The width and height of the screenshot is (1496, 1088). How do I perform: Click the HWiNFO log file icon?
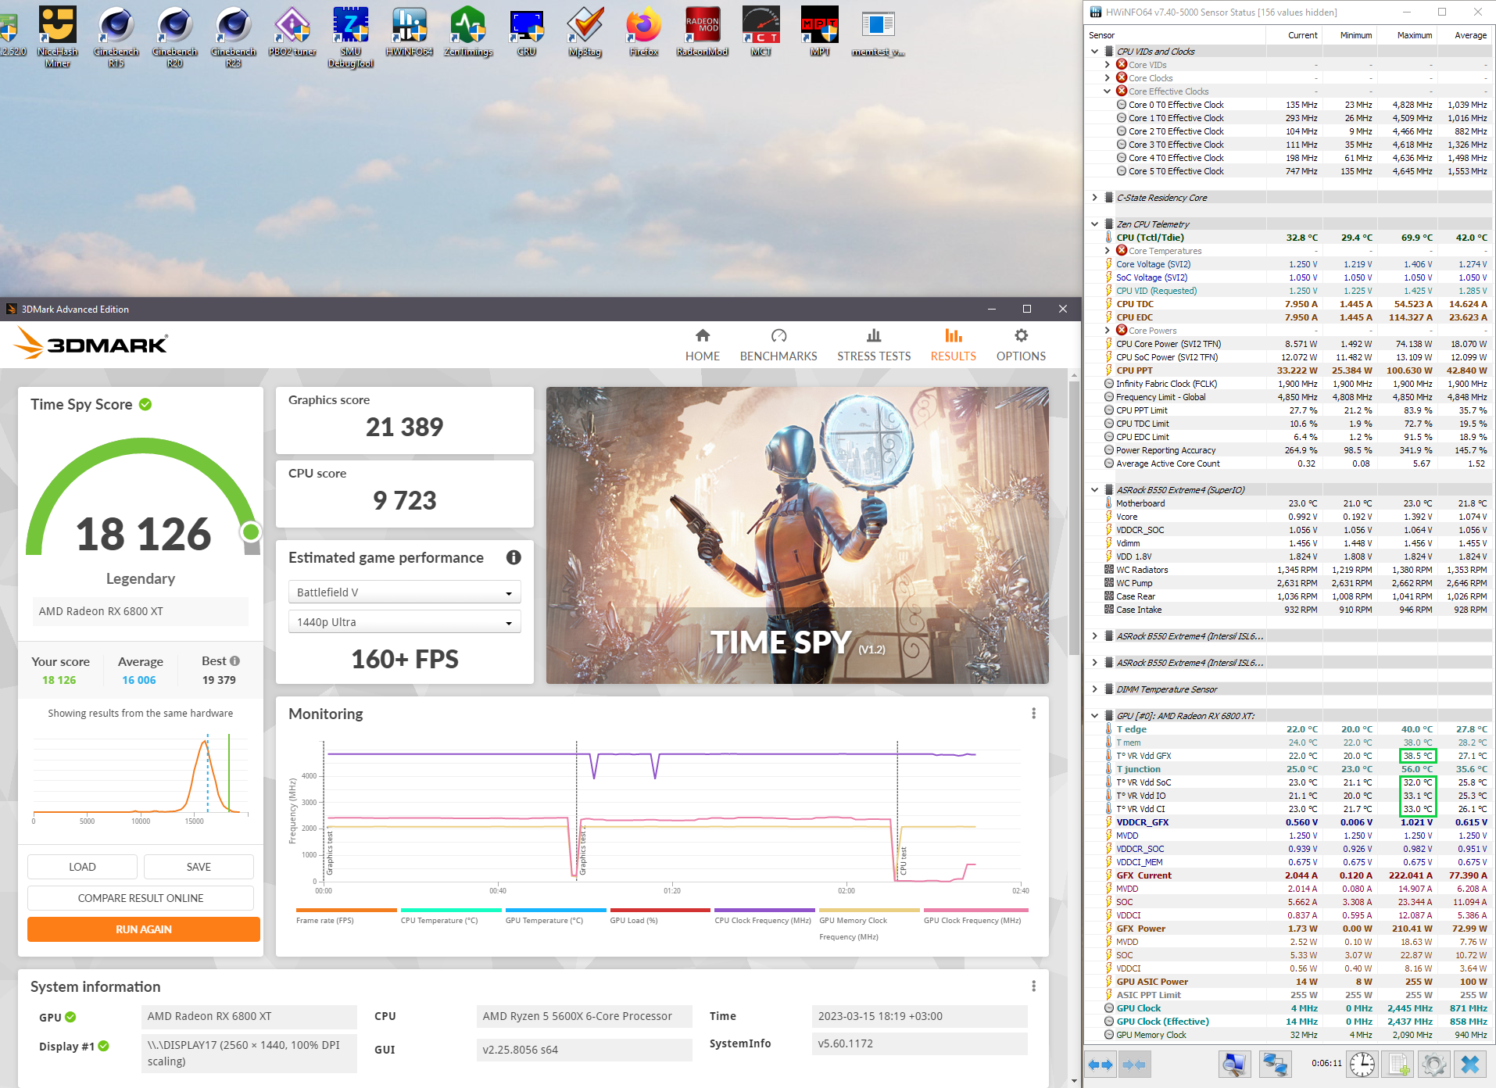pyautogui.click(x=1398, y=1065)
